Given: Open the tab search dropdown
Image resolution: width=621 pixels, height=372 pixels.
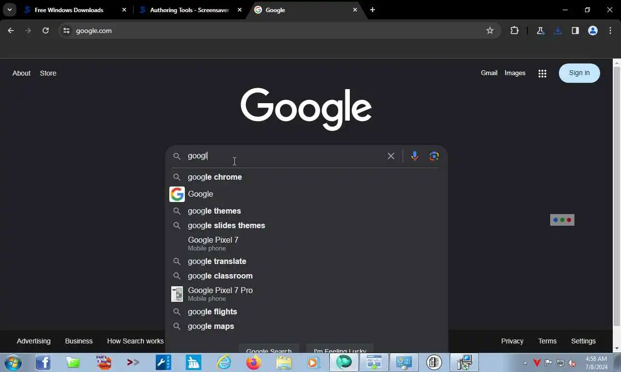Looking at the screenshot, I should point(10,10).
